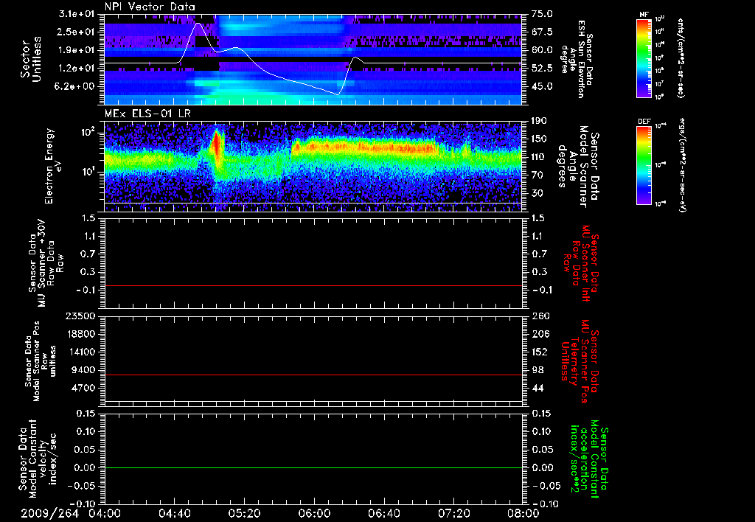The image size is (755, 522).
Task: Click the NF color bar gradient
Action: click(644, 58)
